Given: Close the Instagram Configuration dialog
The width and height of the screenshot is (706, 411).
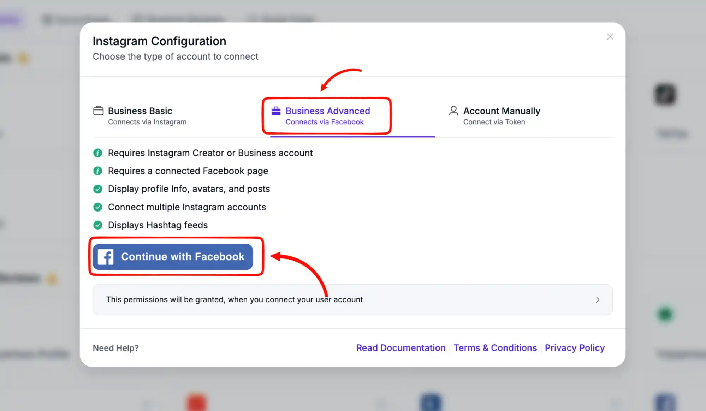Looking at the screenshot, I should tap(610, 37).
